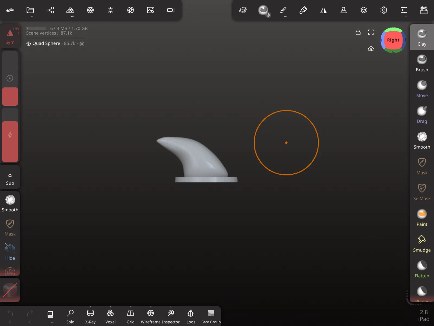The height and width of the screenshot is (326, 434).
Task: Redo the last action
Action: (30, 316)
